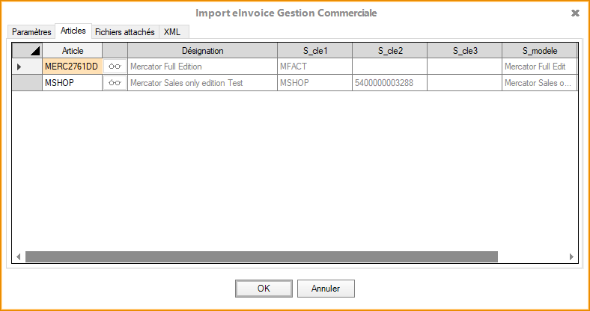Click select-all triangle in grid corner

(35, 51)
